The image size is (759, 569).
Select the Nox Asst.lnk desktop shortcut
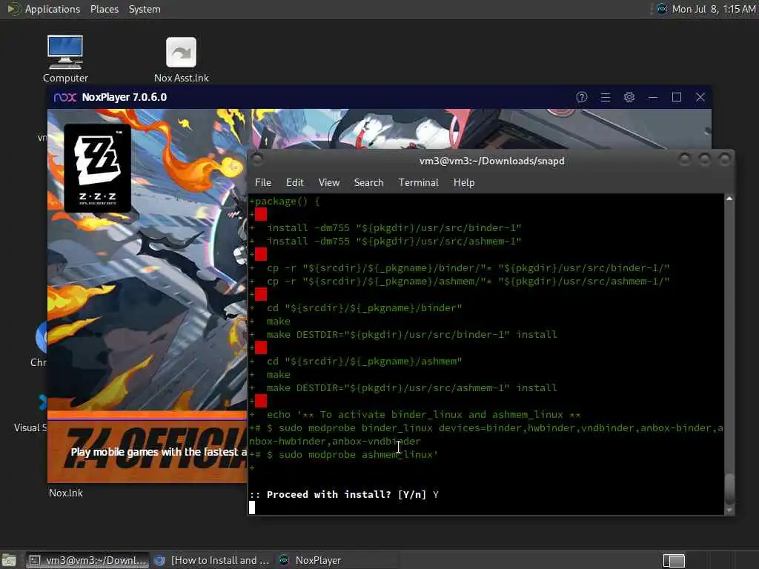click(x=181, y=60)
